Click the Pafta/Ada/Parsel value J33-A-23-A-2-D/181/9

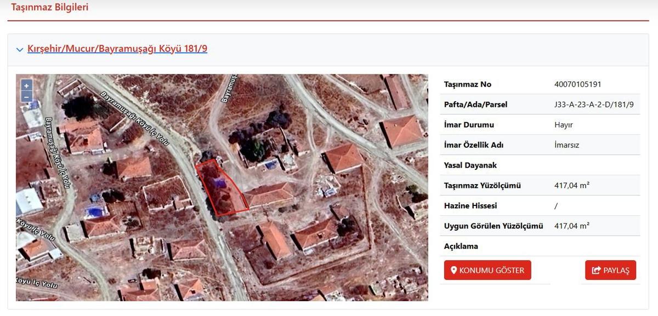(594, 105)
